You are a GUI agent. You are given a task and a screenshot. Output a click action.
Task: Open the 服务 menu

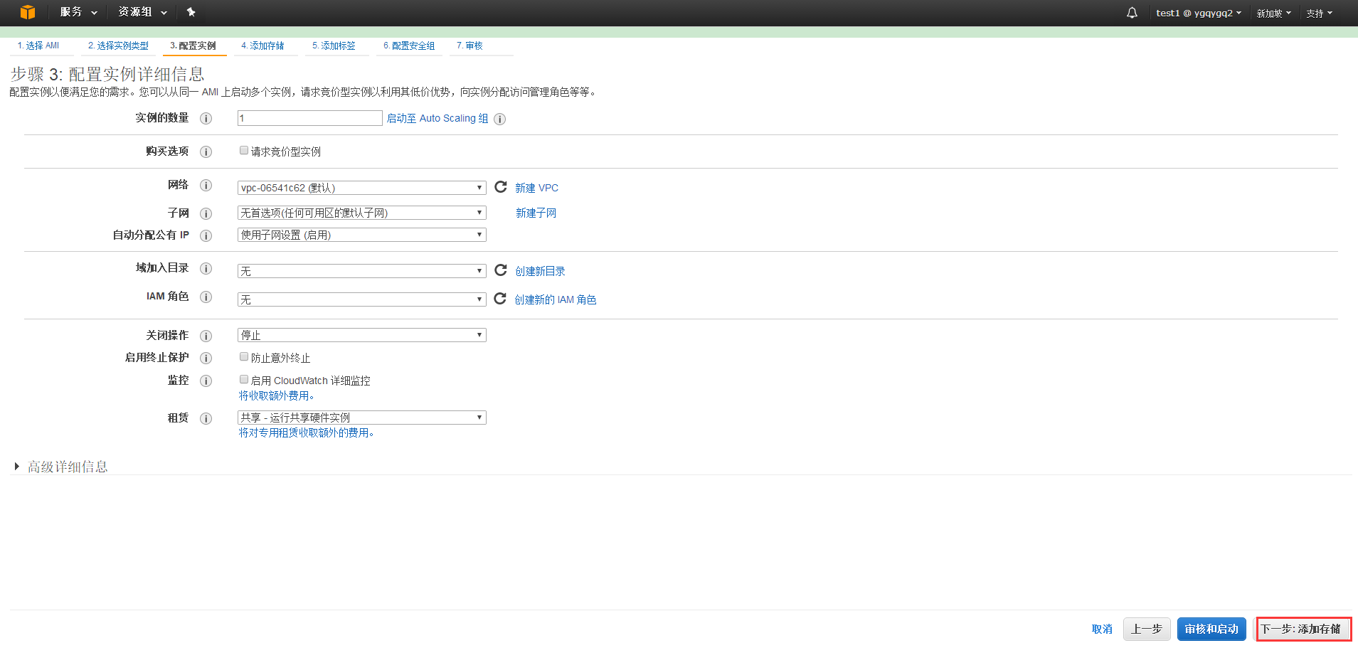[x=78, y=12]
